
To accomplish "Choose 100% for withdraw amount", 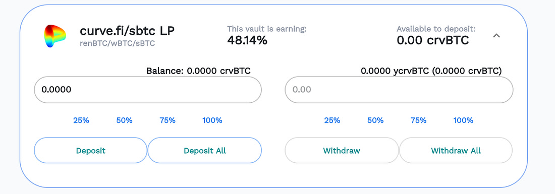I will click(463, 120).
